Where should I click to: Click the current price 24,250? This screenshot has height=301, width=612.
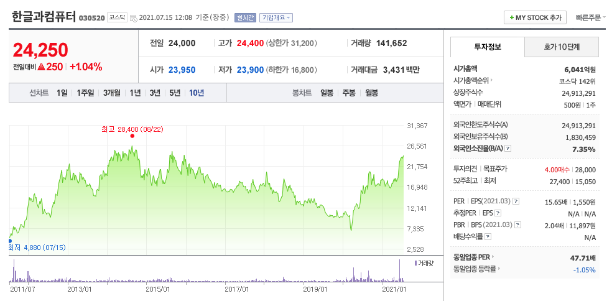click(x=40, y=50)
